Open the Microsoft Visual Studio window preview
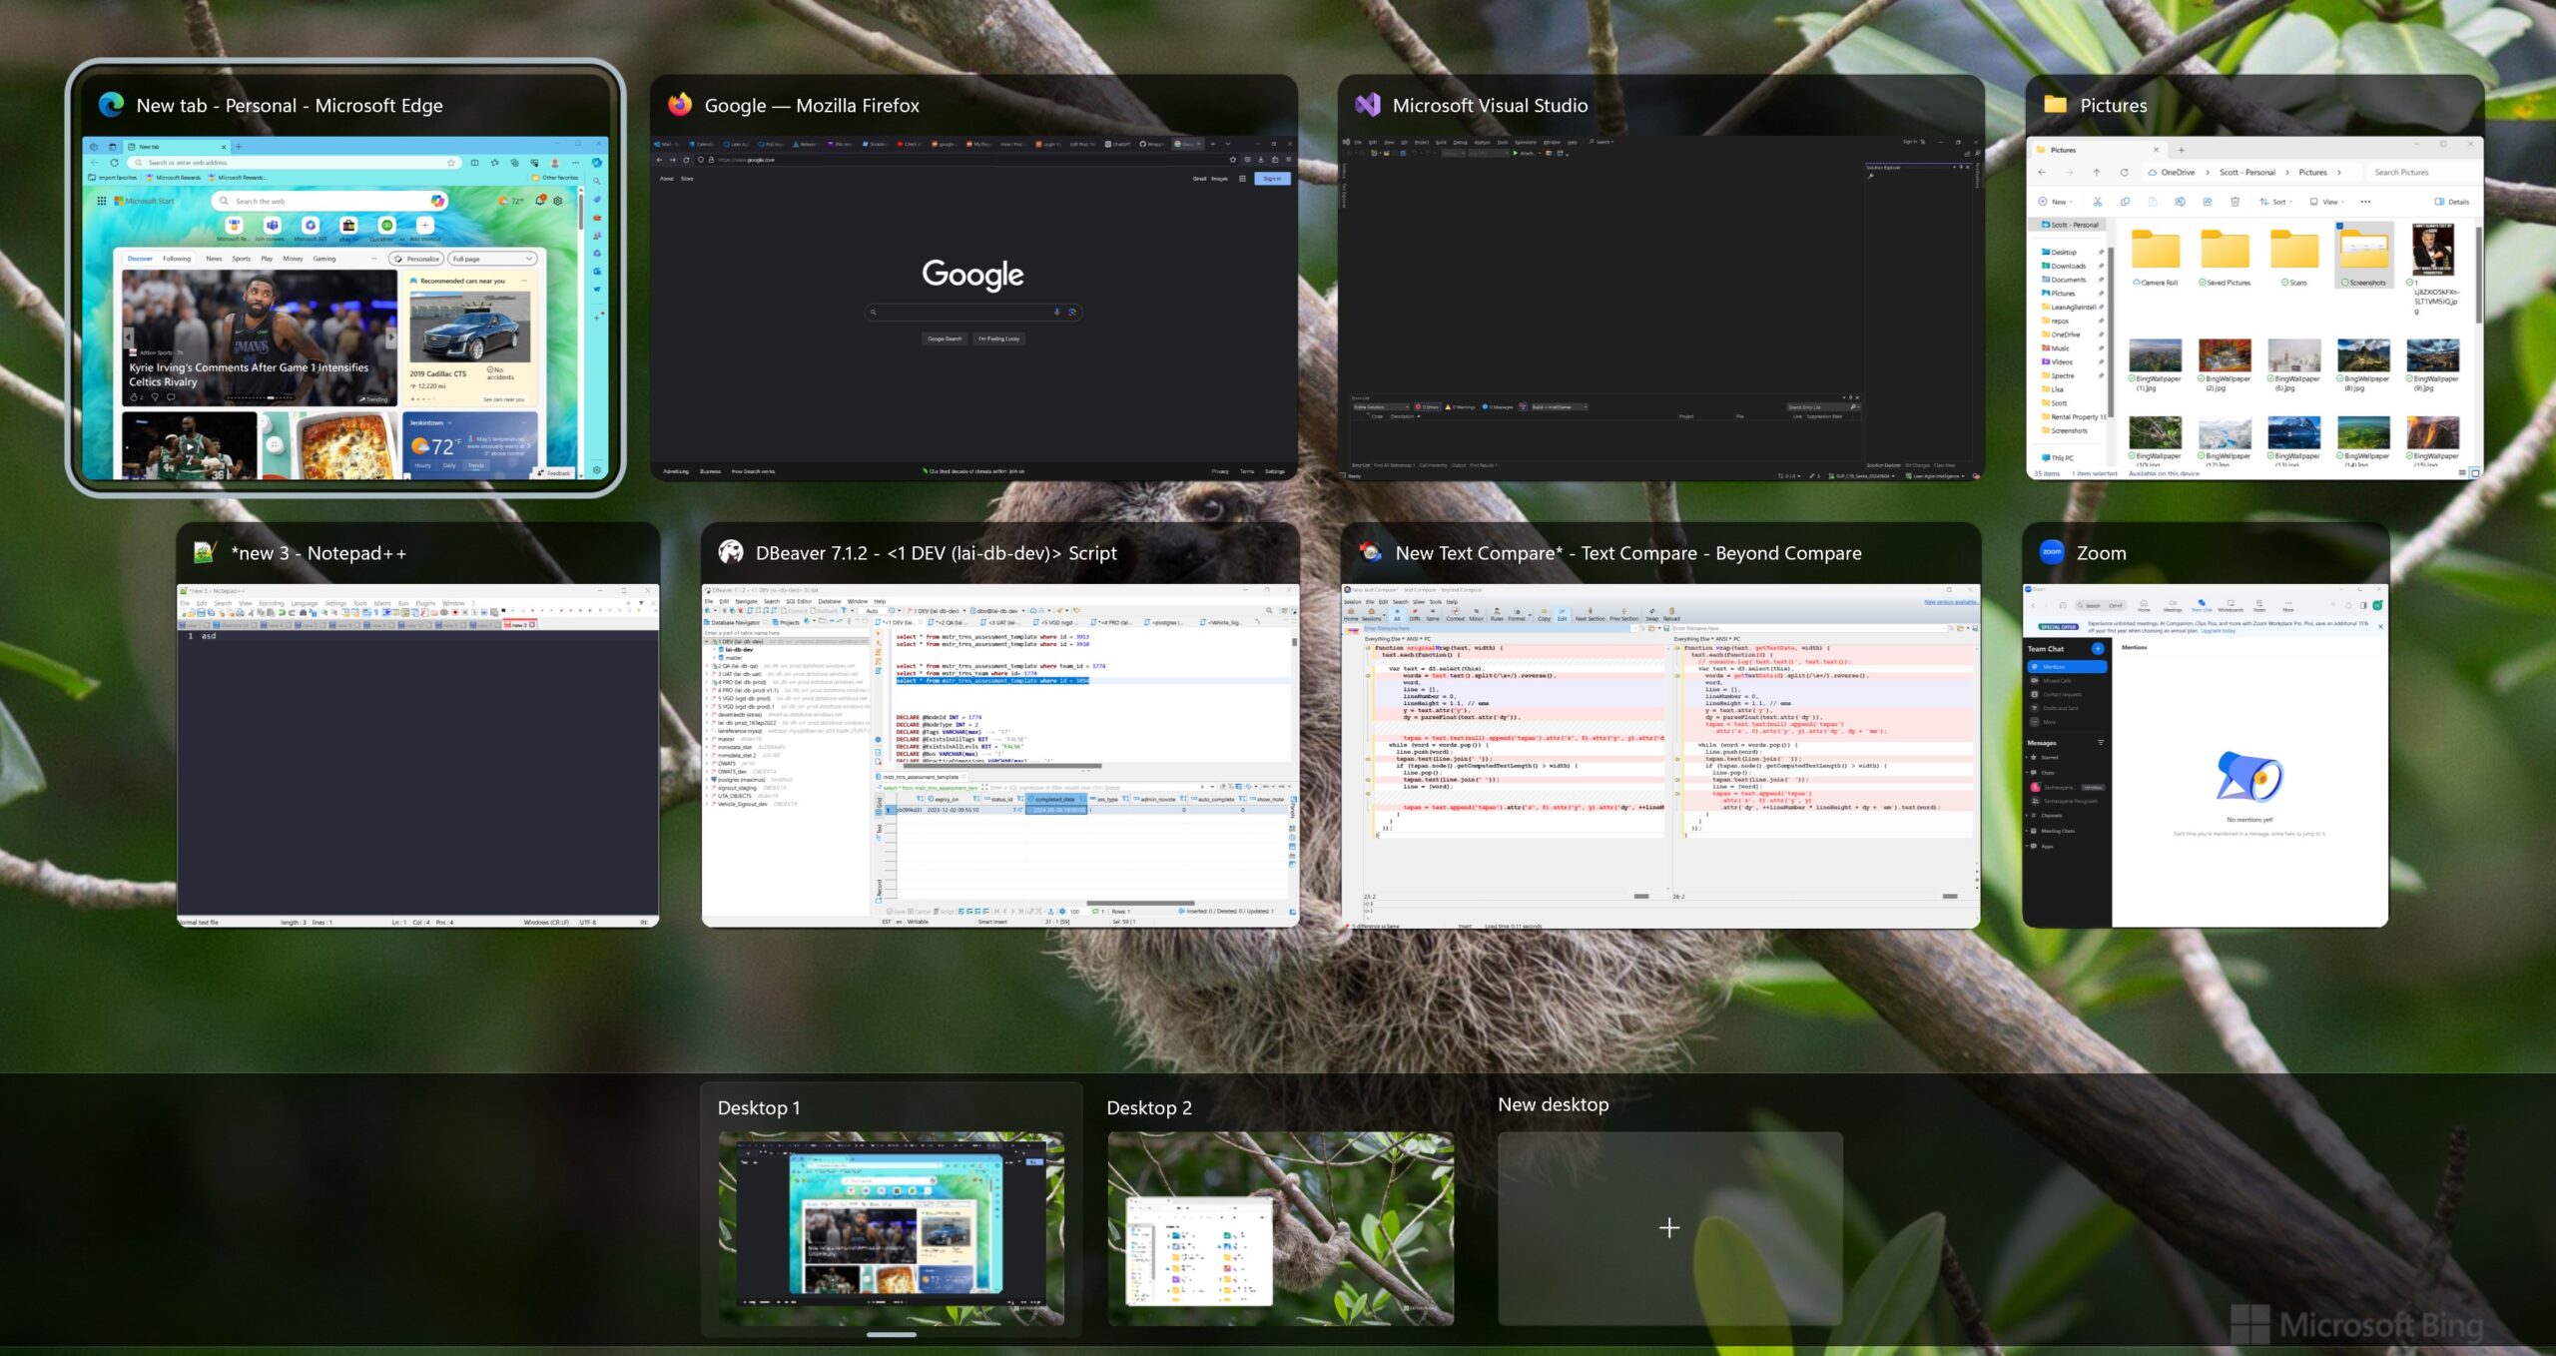The height and width of the screenshot is (1356, 2556). 1661,309
